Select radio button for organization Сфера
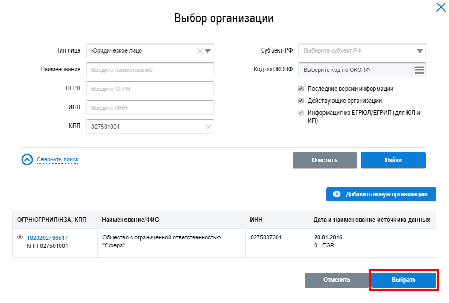The image size is (449, 303). tap(20, 237)
